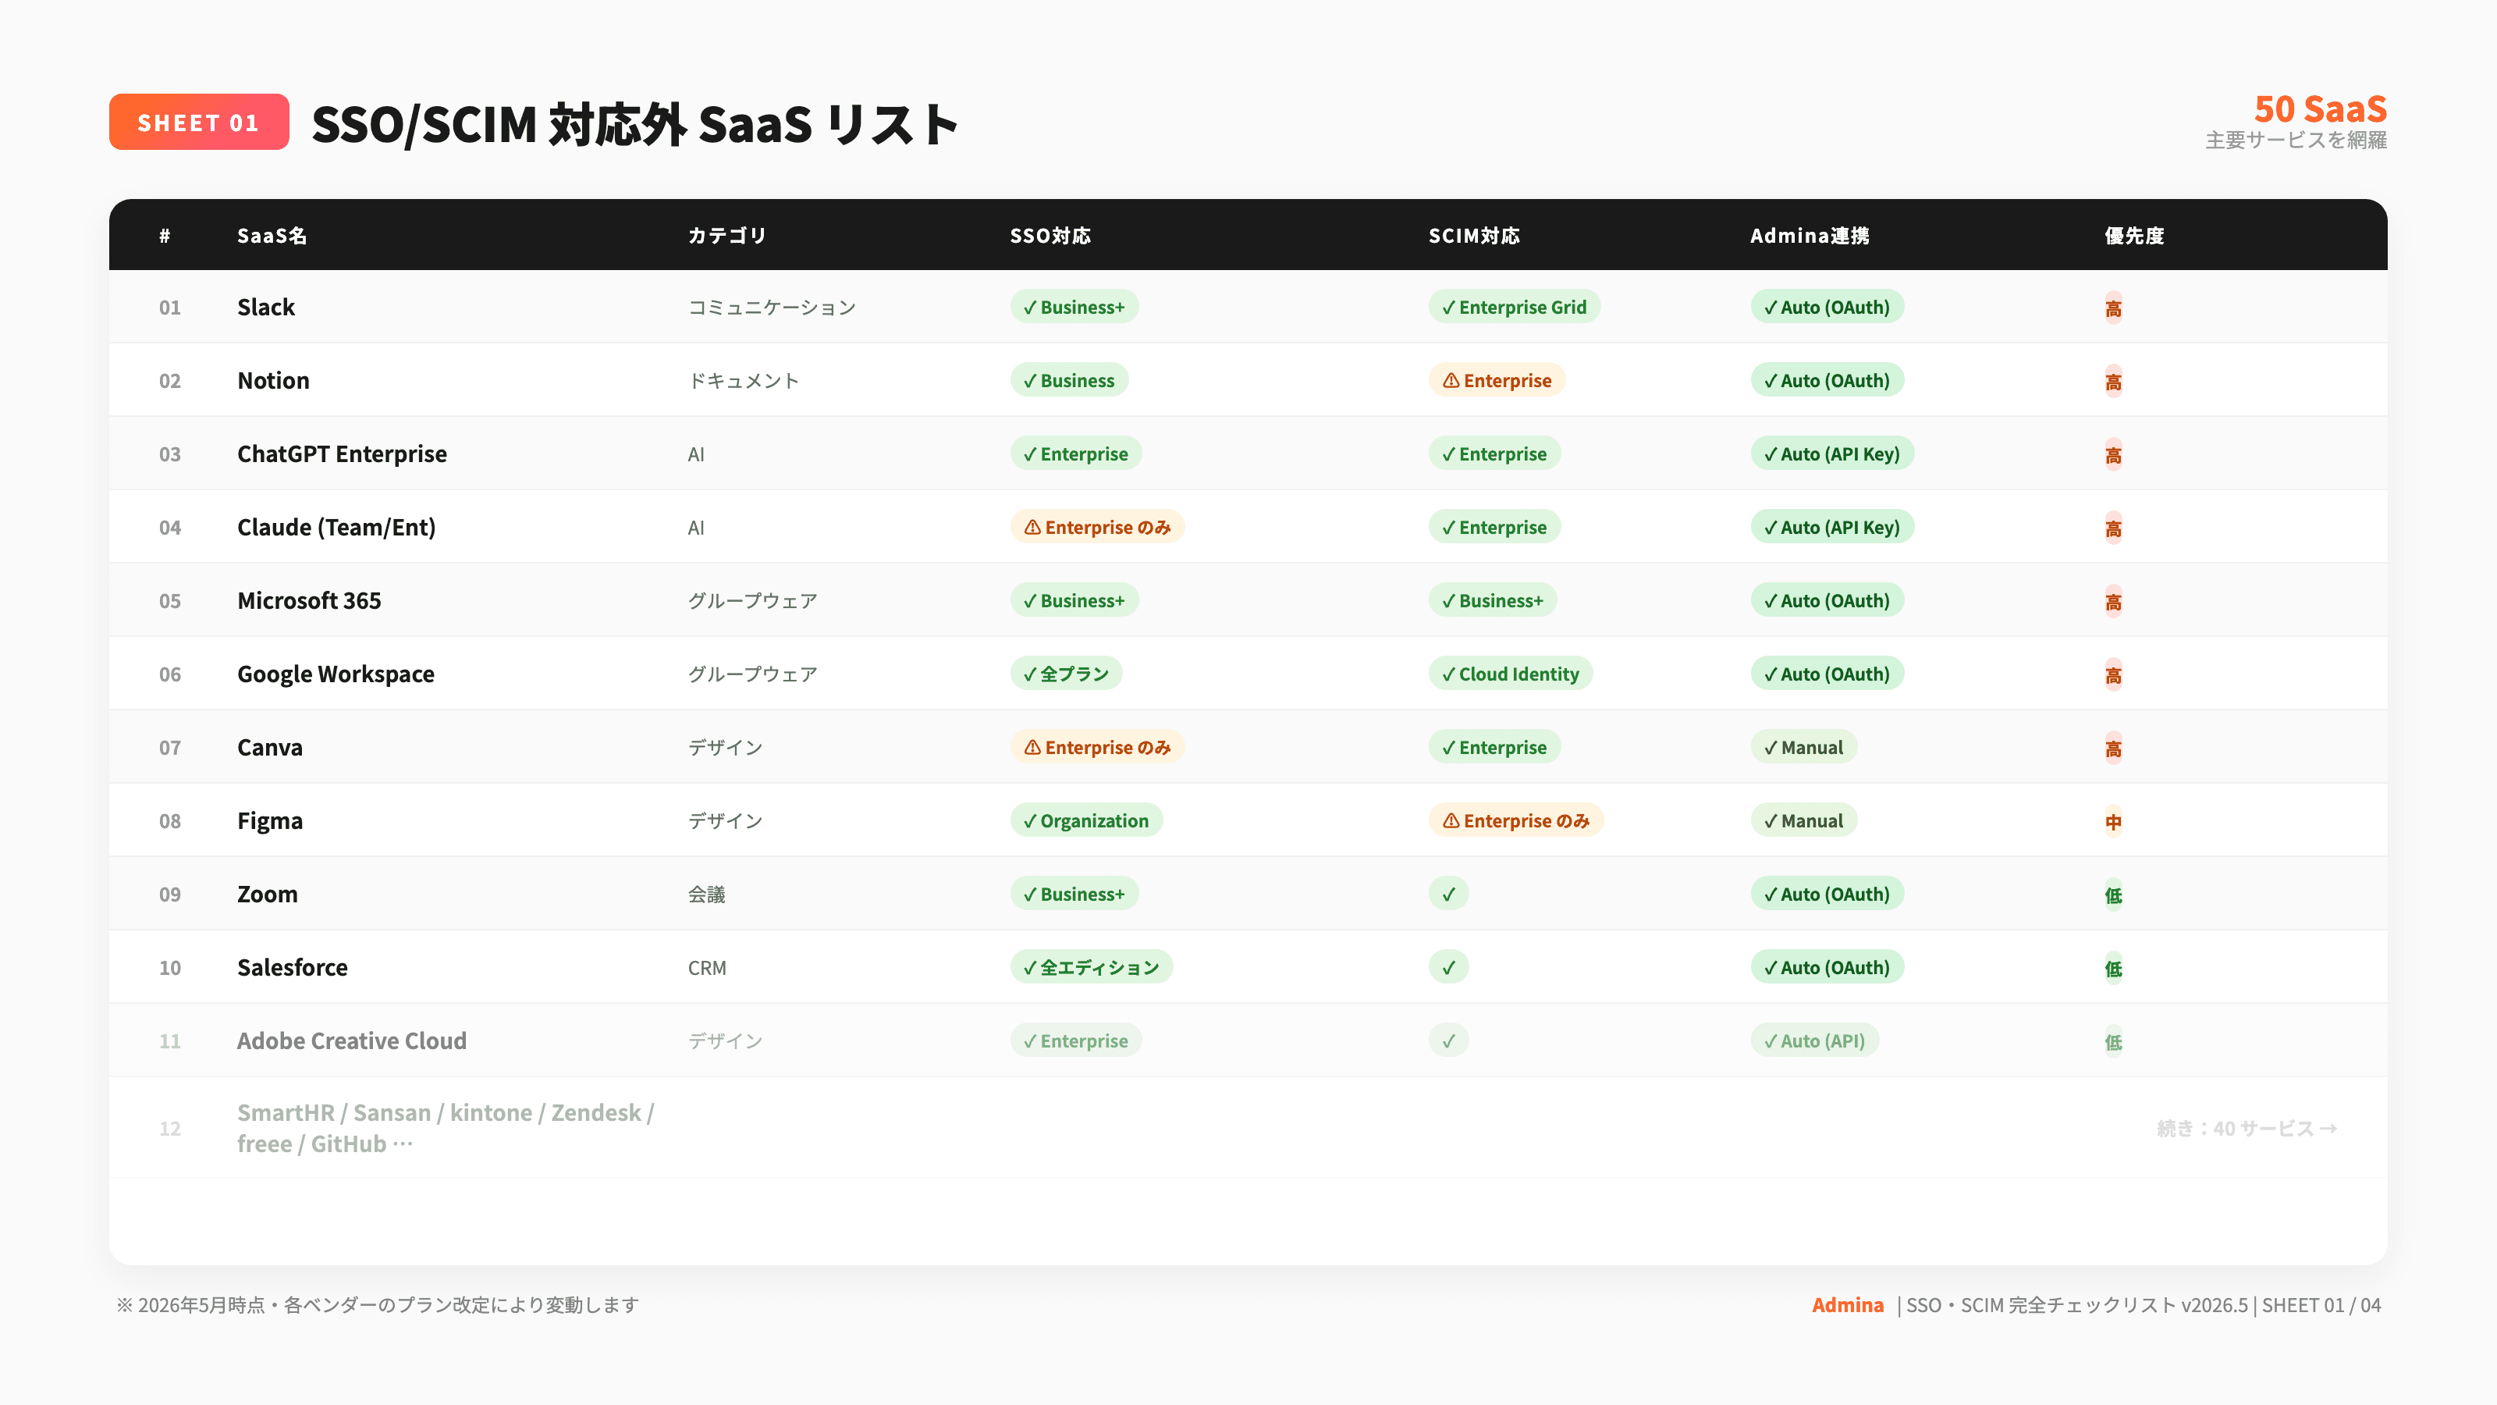Click Canva's 高 priority tag
2497x1405 pixels.
pyautogui.click(x=2113, y=749)
